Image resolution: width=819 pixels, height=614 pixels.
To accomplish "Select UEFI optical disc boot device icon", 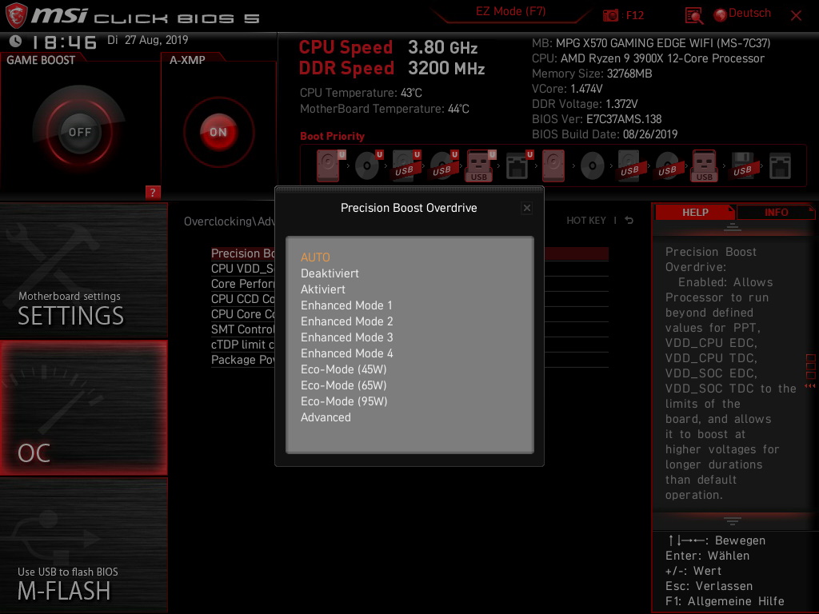I will (369, 165).
